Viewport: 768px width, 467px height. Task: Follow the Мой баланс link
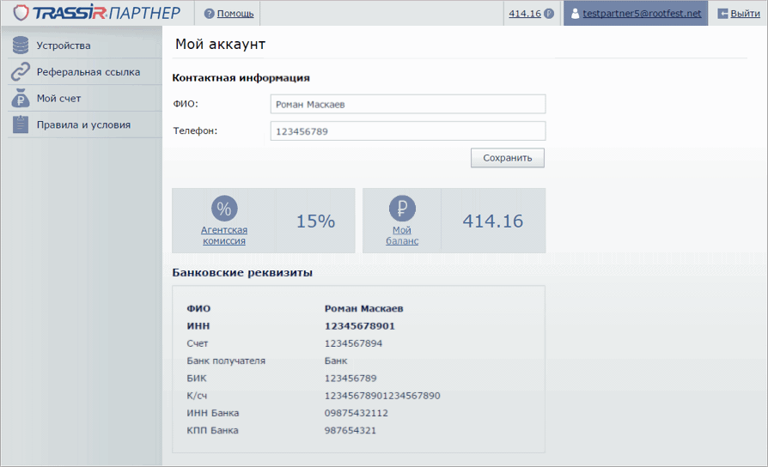coord(402,235)
